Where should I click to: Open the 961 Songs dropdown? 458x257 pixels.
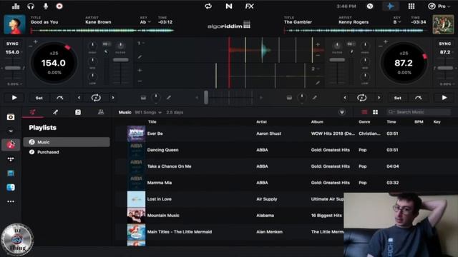[x=148, y=113]
